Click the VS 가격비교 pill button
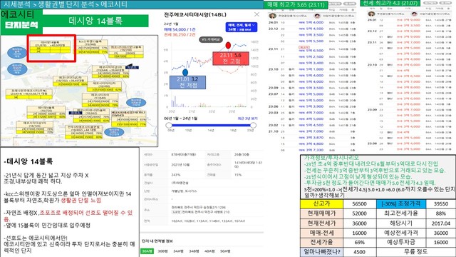456x257 pixels. point(211,39)
